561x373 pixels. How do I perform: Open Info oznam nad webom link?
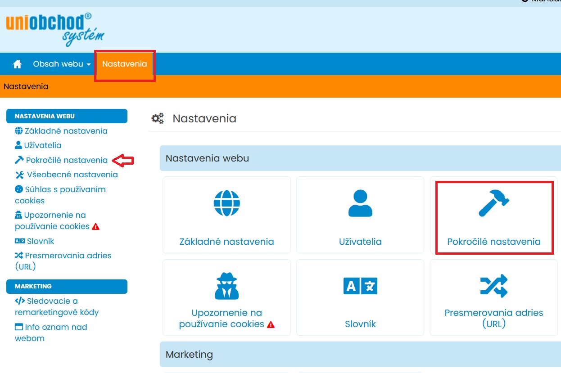[56, 327]
